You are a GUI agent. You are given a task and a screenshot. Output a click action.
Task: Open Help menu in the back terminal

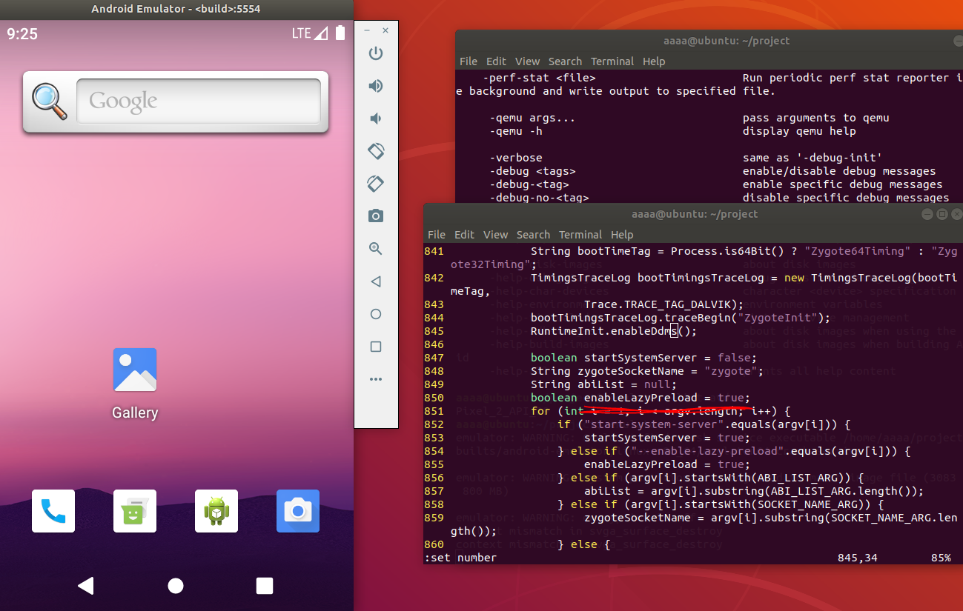click(654, 61)
